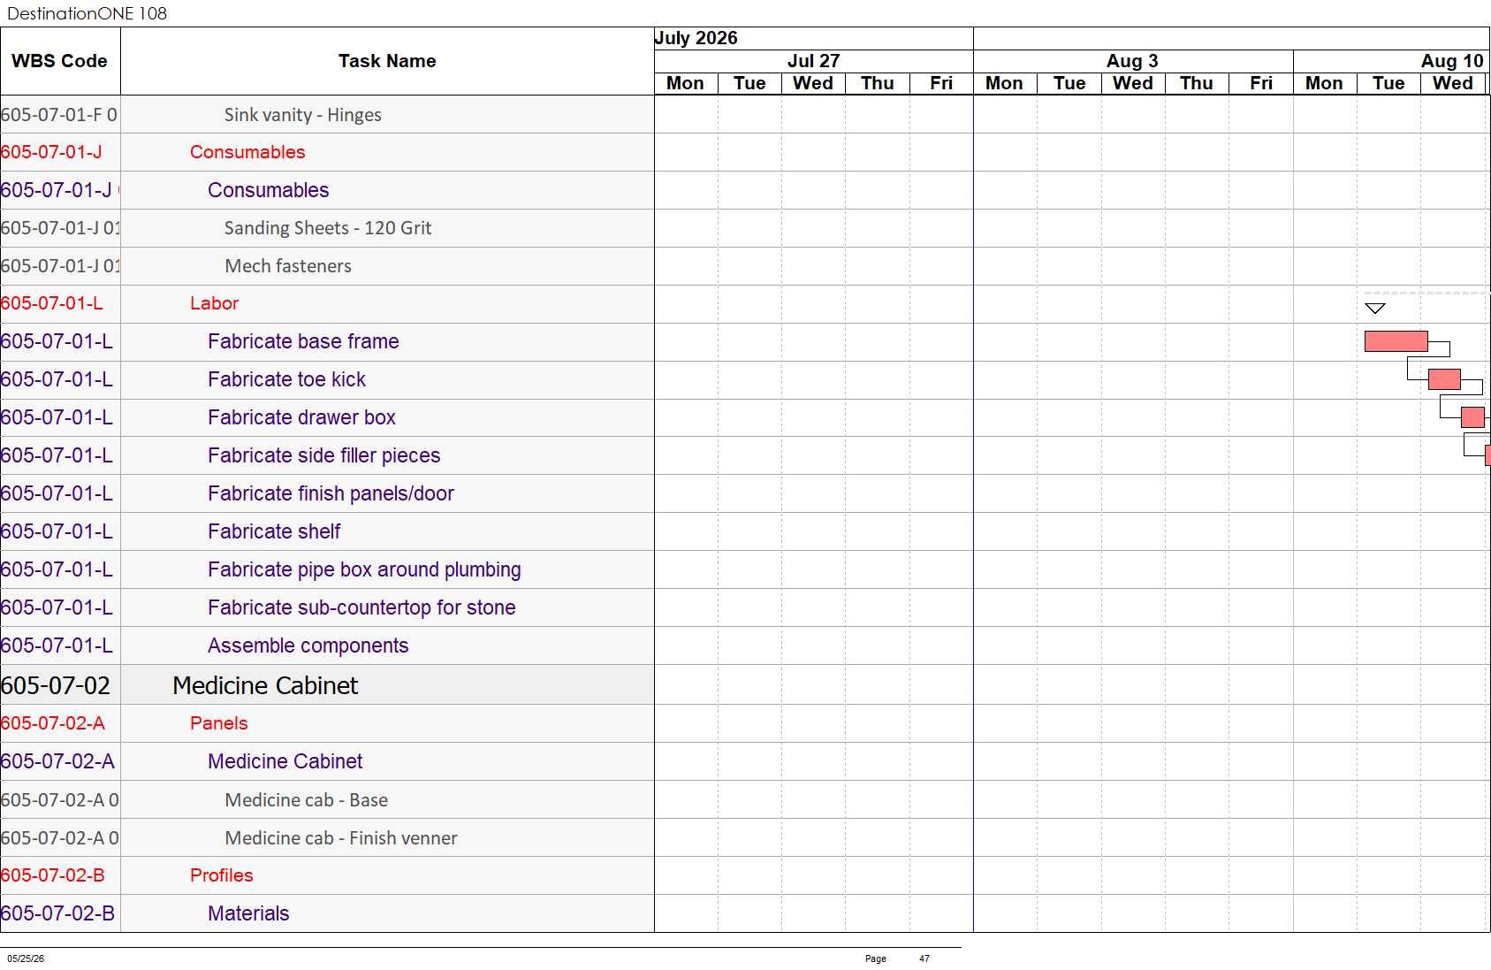The height and width of the screenshot is (970, 1491).
Task: Select the red Consumables group row
Action: 327,152
